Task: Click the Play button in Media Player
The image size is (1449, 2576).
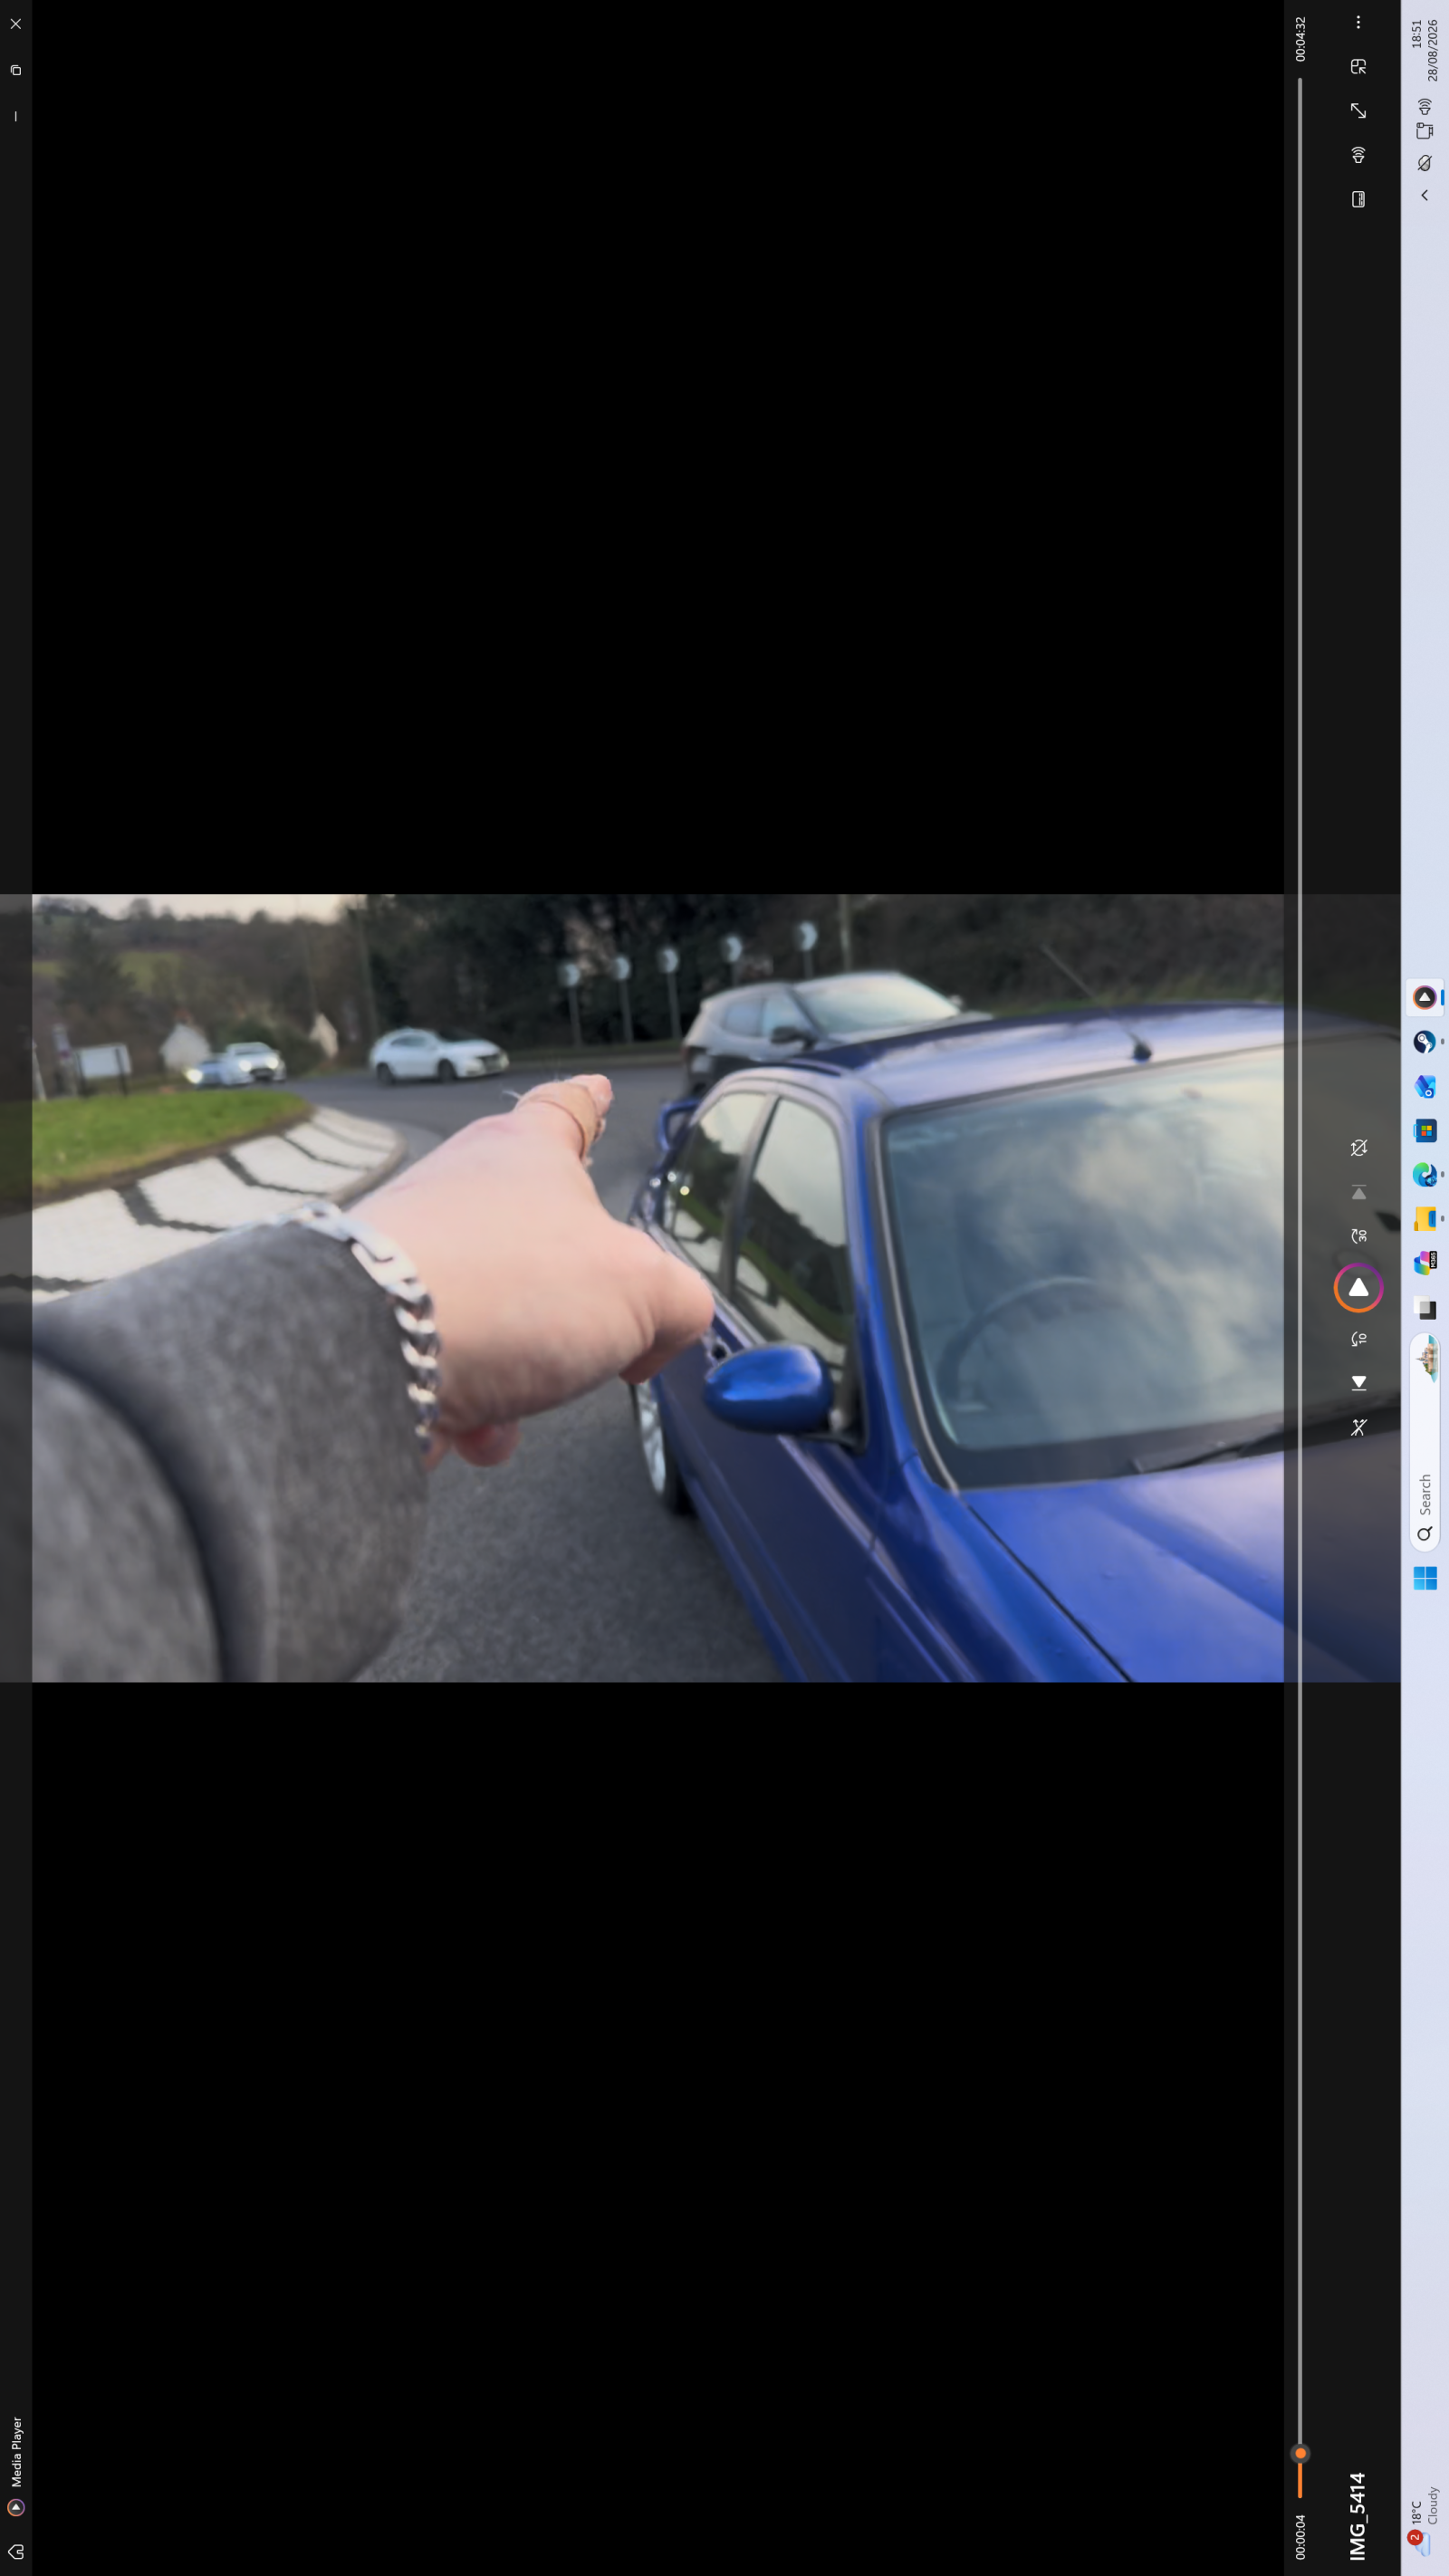Action: click(x=1358, y=1287)
